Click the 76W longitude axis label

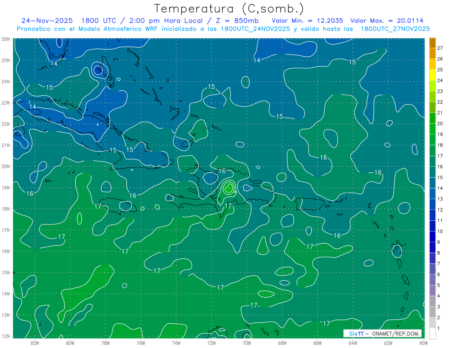(x=141, y=343)
